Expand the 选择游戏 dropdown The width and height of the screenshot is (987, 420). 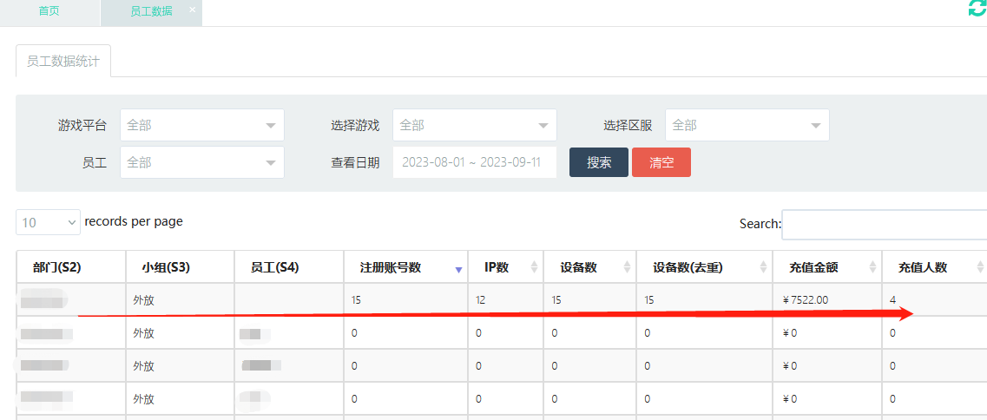474,125
